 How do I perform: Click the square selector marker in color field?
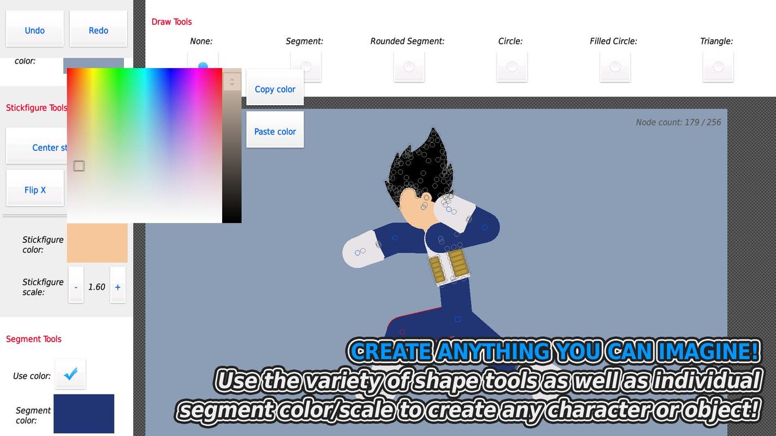click(79, 166)
